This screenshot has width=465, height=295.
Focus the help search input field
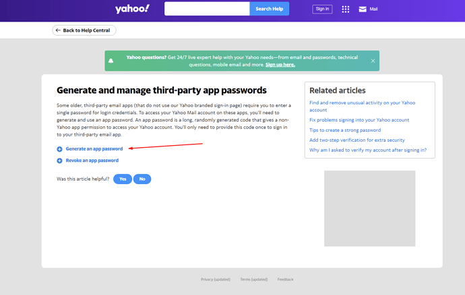coord(207,9)
